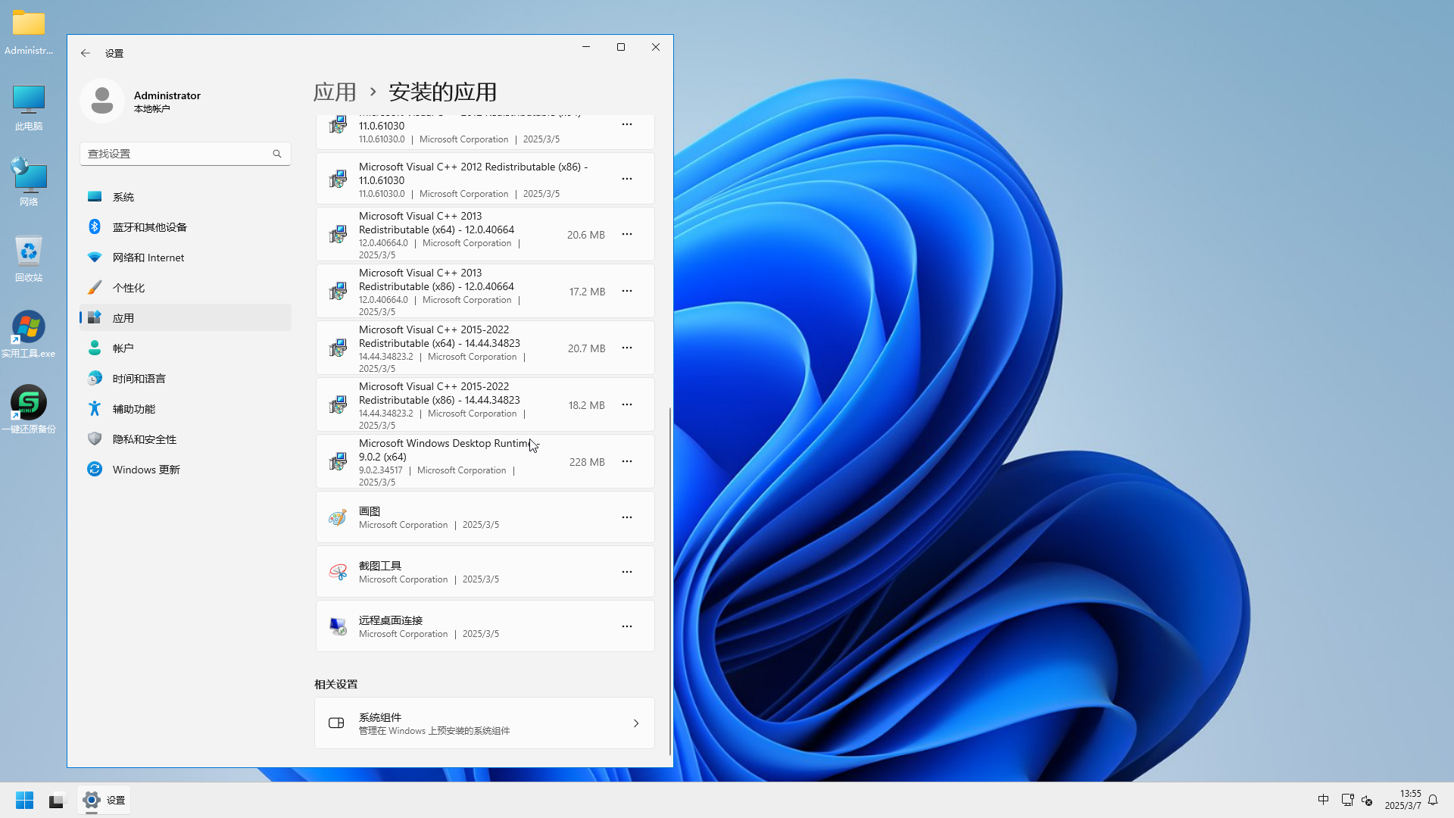Click the network tray icon

click(x=1347, y=800)
